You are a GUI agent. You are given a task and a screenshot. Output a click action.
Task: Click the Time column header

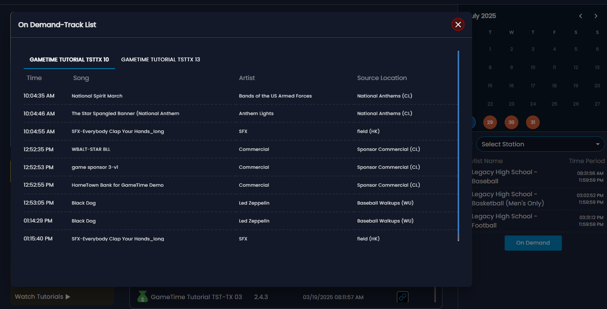coord(34,78)
